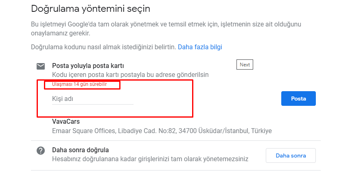Screen dimensions: 348x186
Task: Open the Daha fazla bilgi link
Action: [x=200, y=47]
